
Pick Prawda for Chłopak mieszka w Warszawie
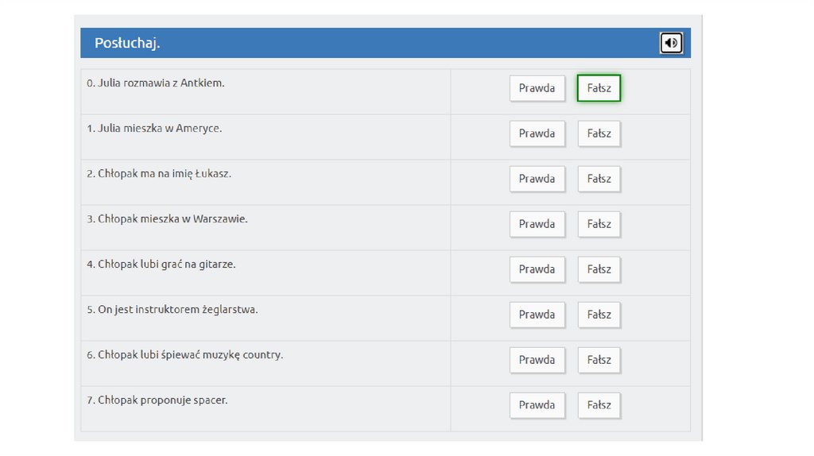[537, 224]
